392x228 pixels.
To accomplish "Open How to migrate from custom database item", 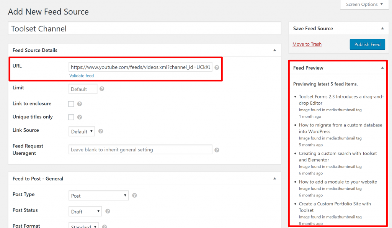I will (340, 128).
